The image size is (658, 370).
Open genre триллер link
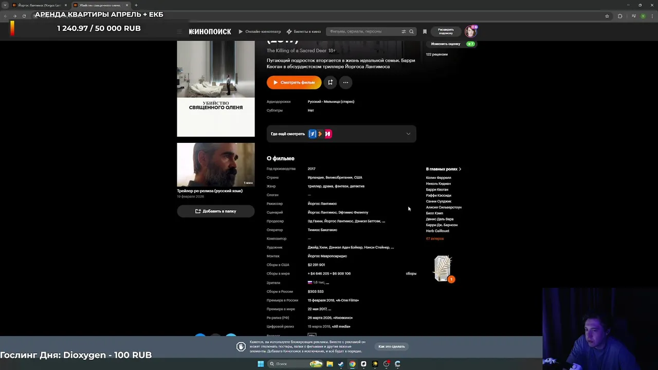click(314, 186)
